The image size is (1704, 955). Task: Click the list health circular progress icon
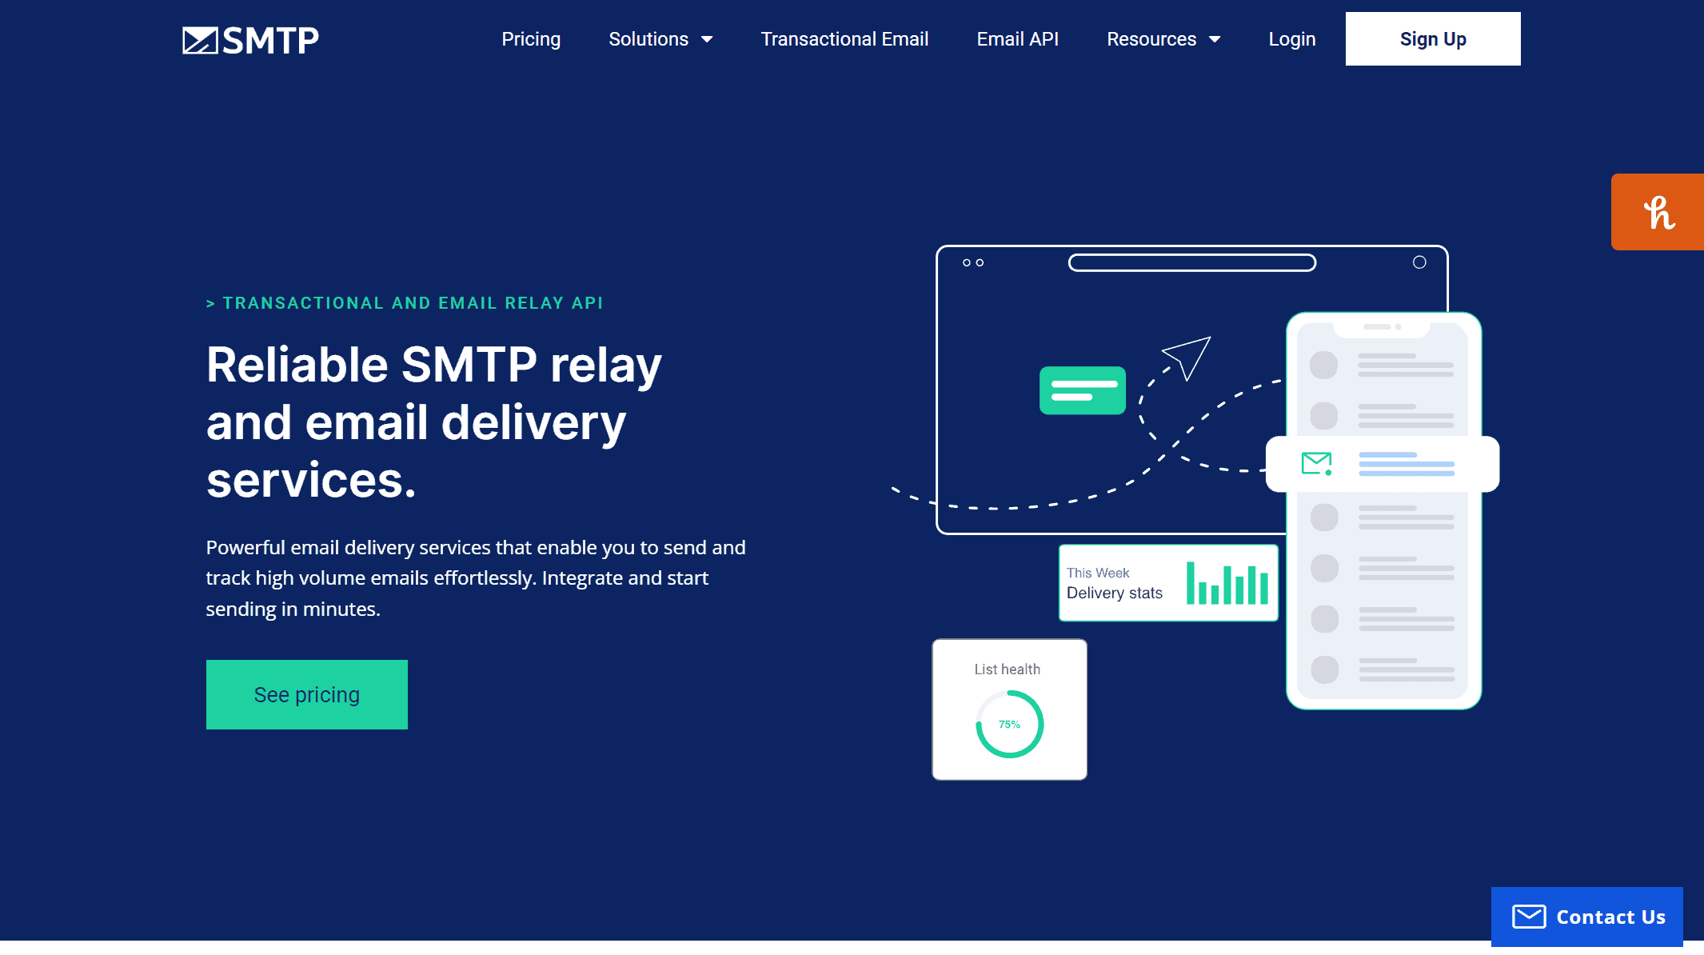(x=1009, y=723)
